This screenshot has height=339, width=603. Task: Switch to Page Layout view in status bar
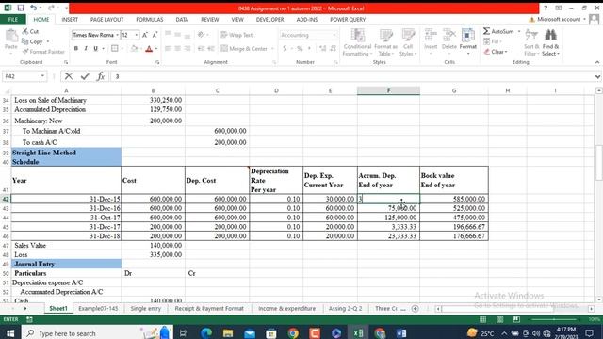coord(499,319)
